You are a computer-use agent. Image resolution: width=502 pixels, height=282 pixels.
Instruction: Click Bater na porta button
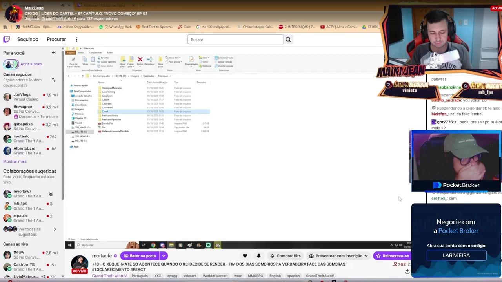coord(140,256)
